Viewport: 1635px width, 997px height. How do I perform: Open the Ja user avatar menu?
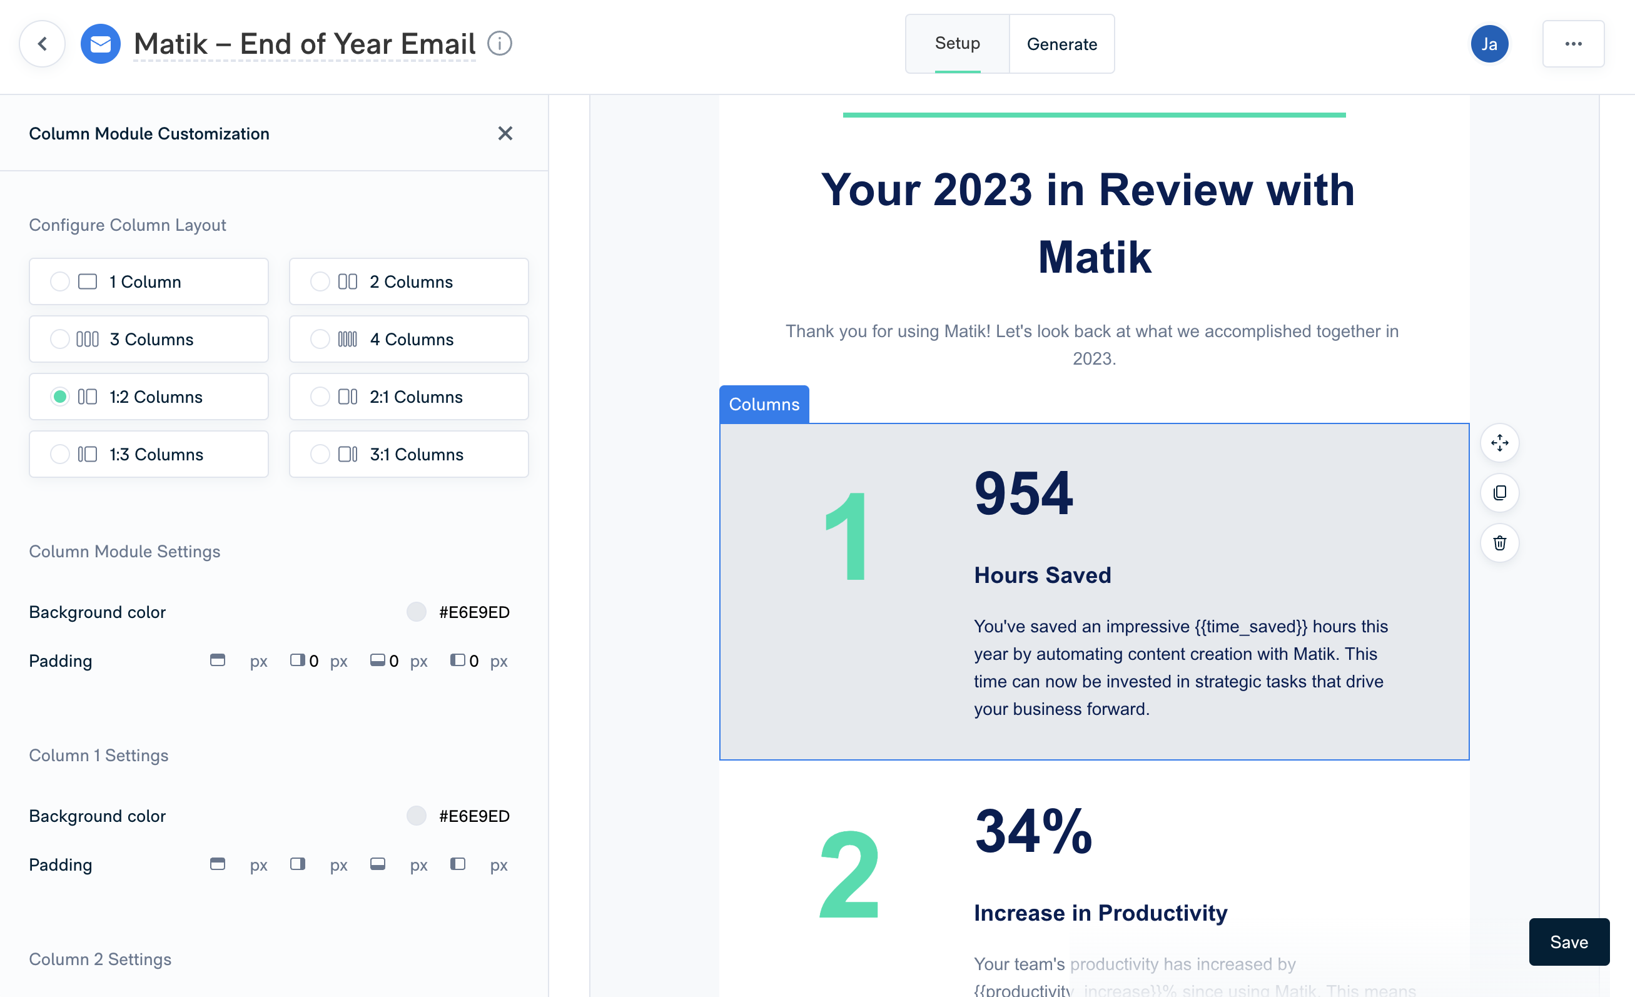1489,44
